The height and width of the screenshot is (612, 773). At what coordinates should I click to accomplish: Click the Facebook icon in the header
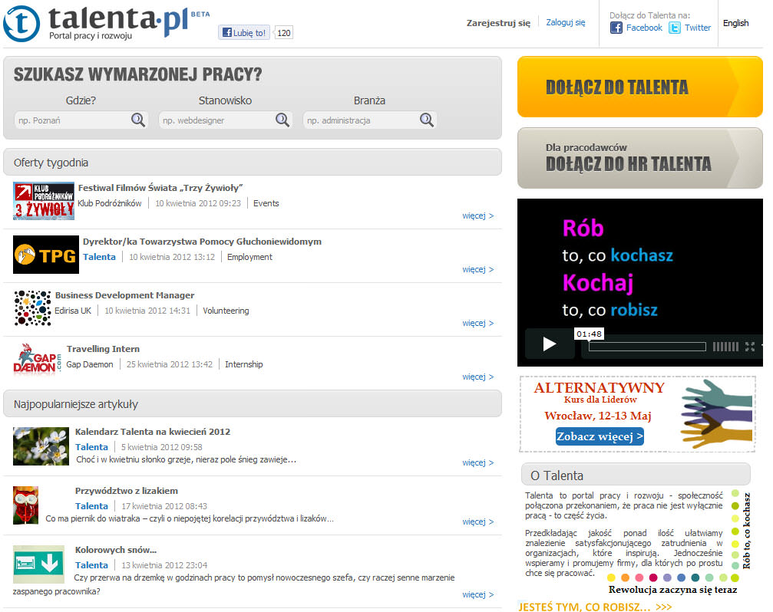tap(616, 28)
